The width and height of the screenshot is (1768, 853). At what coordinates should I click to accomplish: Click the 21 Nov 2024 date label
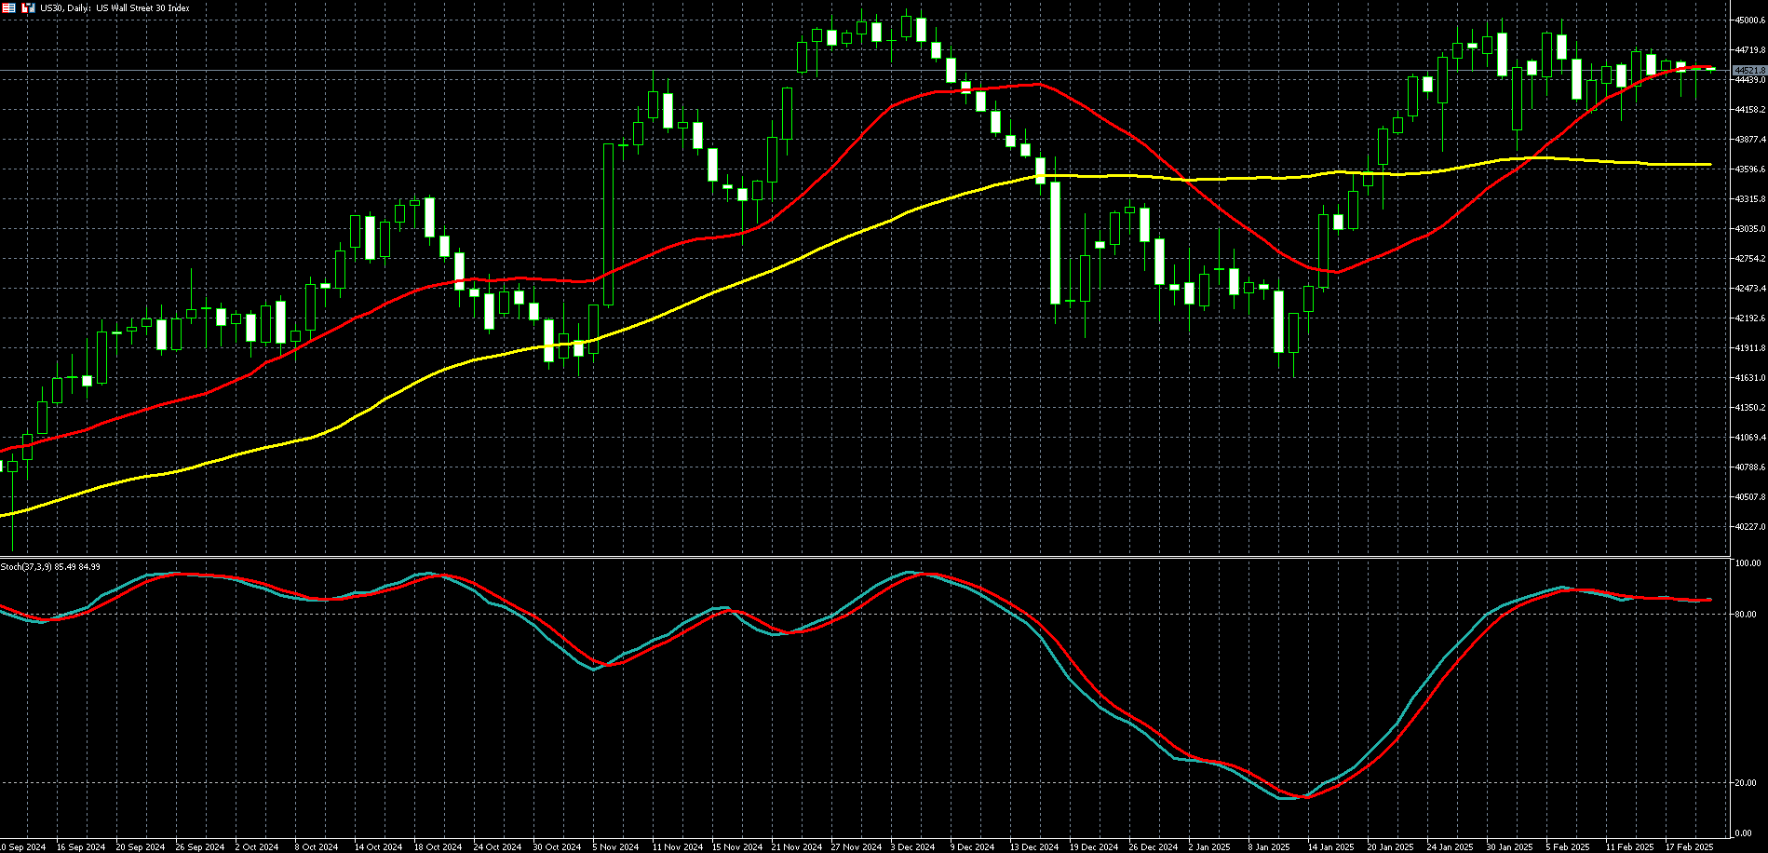pos(796,846)
